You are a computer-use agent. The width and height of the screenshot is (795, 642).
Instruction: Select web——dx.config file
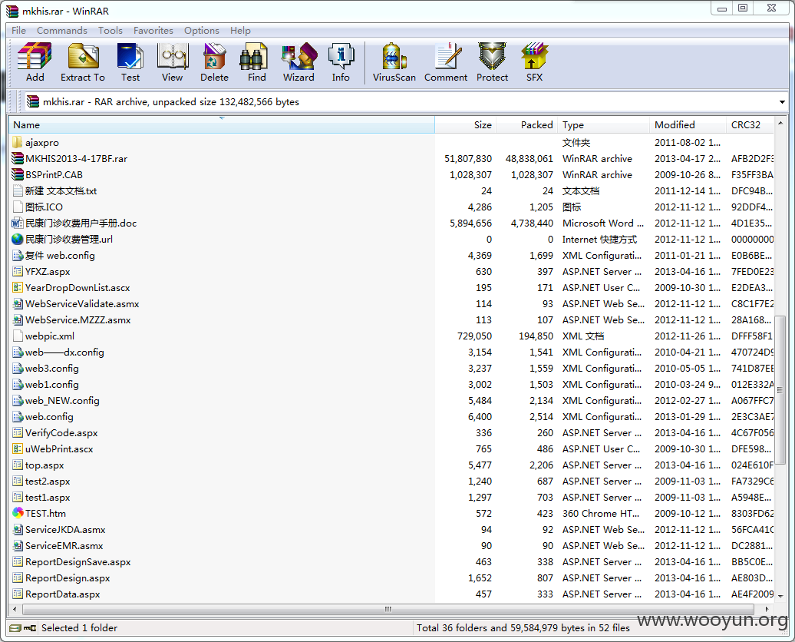coord(64,352)
